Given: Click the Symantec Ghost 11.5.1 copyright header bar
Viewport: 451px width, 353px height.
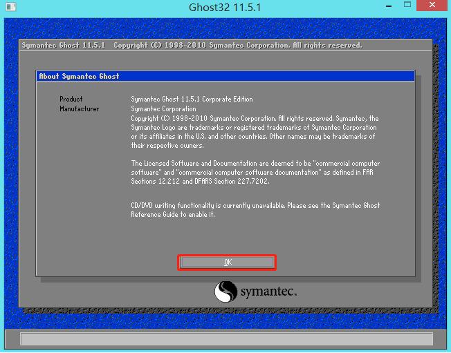Looking at the screenshot, I should (x=192, y=46).
